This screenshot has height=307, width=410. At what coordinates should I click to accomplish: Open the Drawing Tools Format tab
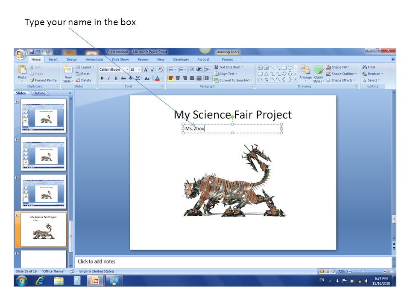[x=227, y=59]
